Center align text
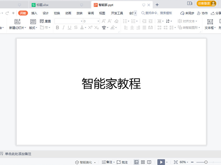The height and width of the screenshot is (165, 221). [132, 27]
